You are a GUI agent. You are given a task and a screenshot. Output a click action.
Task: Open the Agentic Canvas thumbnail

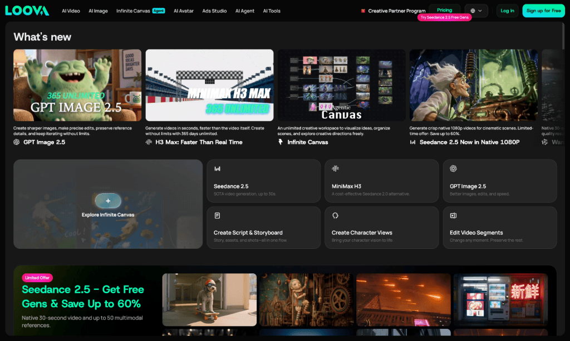(341, 86)
